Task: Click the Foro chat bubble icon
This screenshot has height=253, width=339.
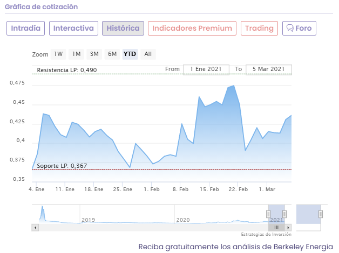Action: [290, 28]
